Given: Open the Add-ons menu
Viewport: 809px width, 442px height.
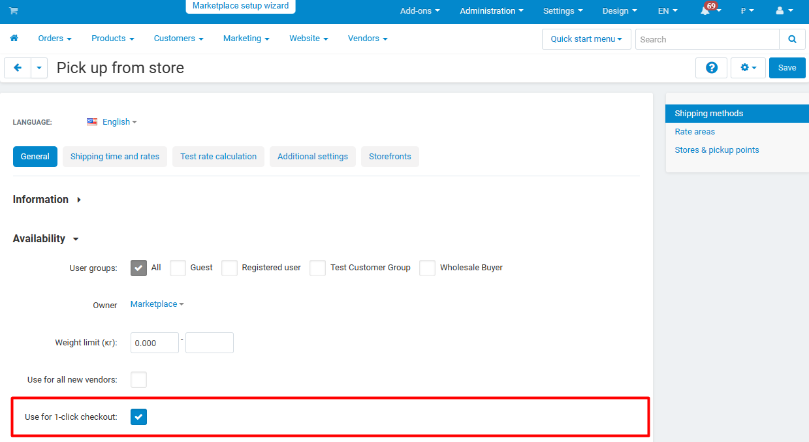Looking at the screenshot, I should [420, 11].
